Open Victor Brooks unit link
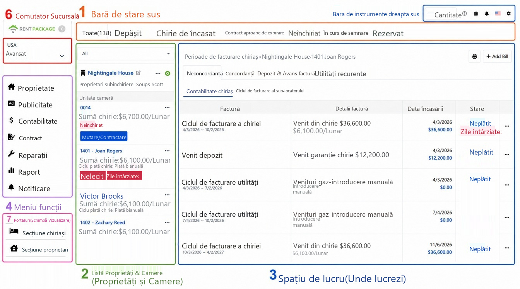 point(102,196)
